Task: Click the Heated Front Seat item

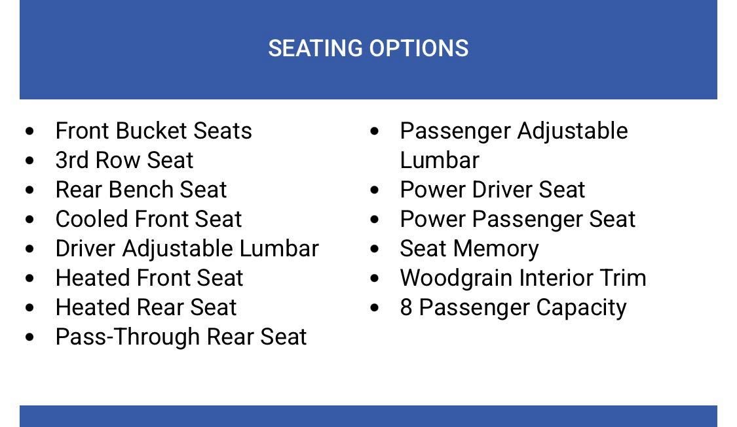Action: [149, 278]
